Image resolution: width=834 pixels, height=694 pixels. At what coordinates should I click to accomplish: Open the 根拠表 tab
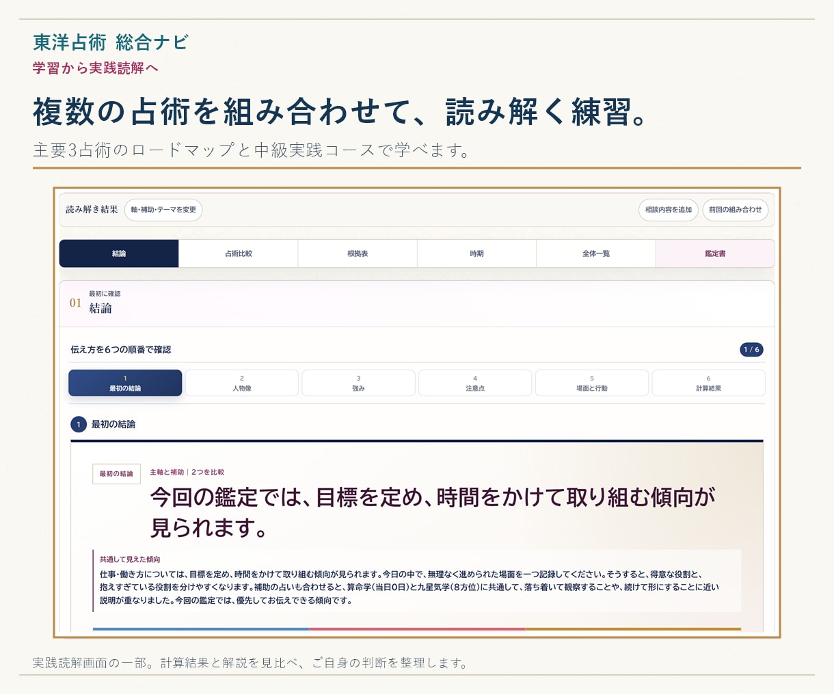click(358, 253)
